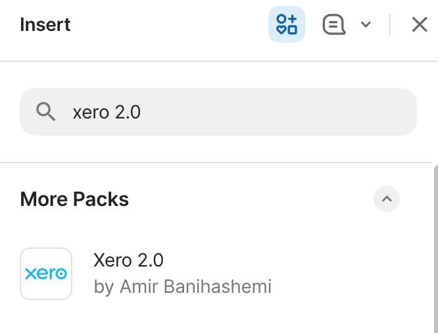This screenshot has width=438, height=333.
Task: Select the Xero 2.0 pack title
Action: coord(129,260)
